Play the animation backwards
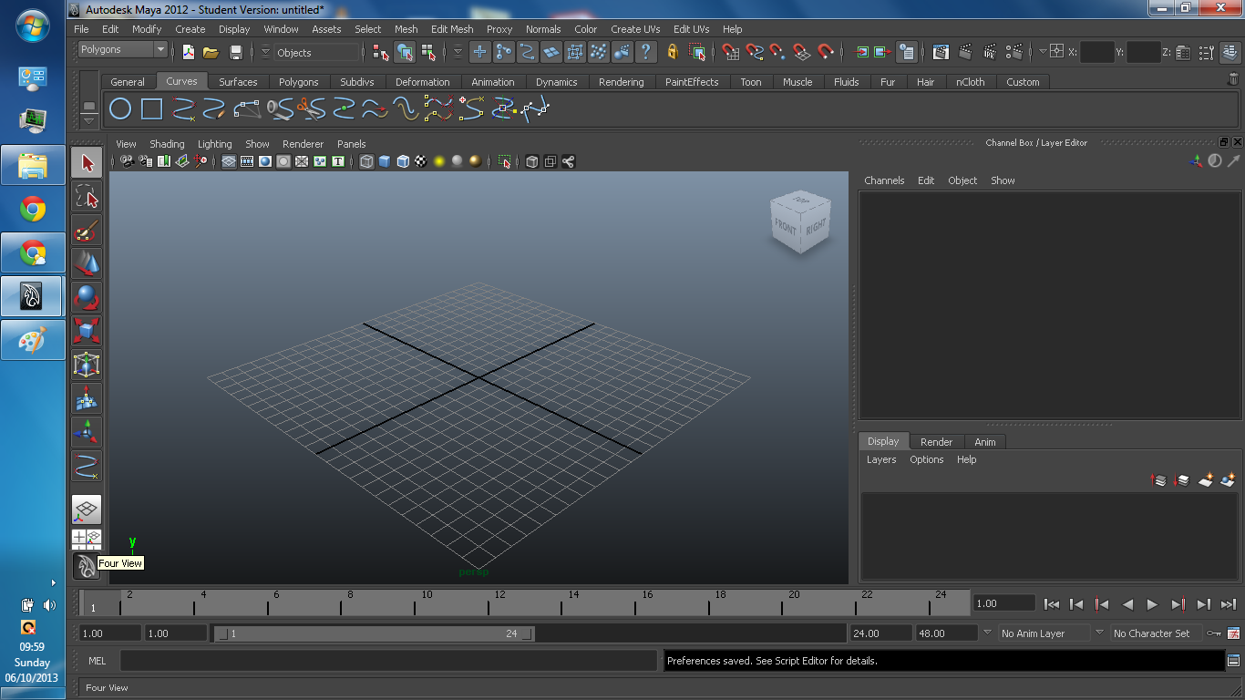Screen dimensions: 1245x700 [x=1127, y=604]
